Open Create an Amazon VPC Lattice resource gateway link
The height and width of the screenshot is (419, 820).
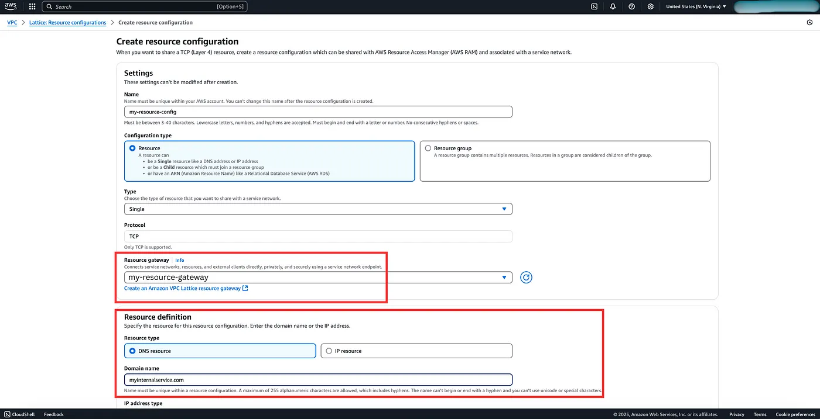click(186, 288)
